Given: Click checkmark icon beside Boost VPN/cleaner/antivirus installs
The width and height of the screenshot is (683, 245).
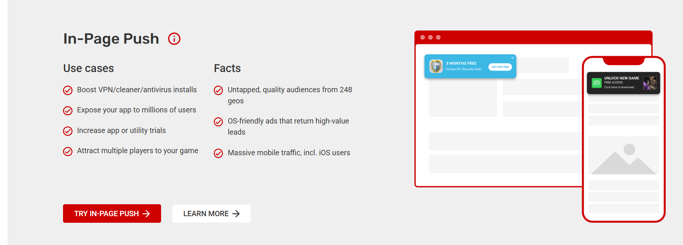Looking at the screenshot, I should click(68, 90).
